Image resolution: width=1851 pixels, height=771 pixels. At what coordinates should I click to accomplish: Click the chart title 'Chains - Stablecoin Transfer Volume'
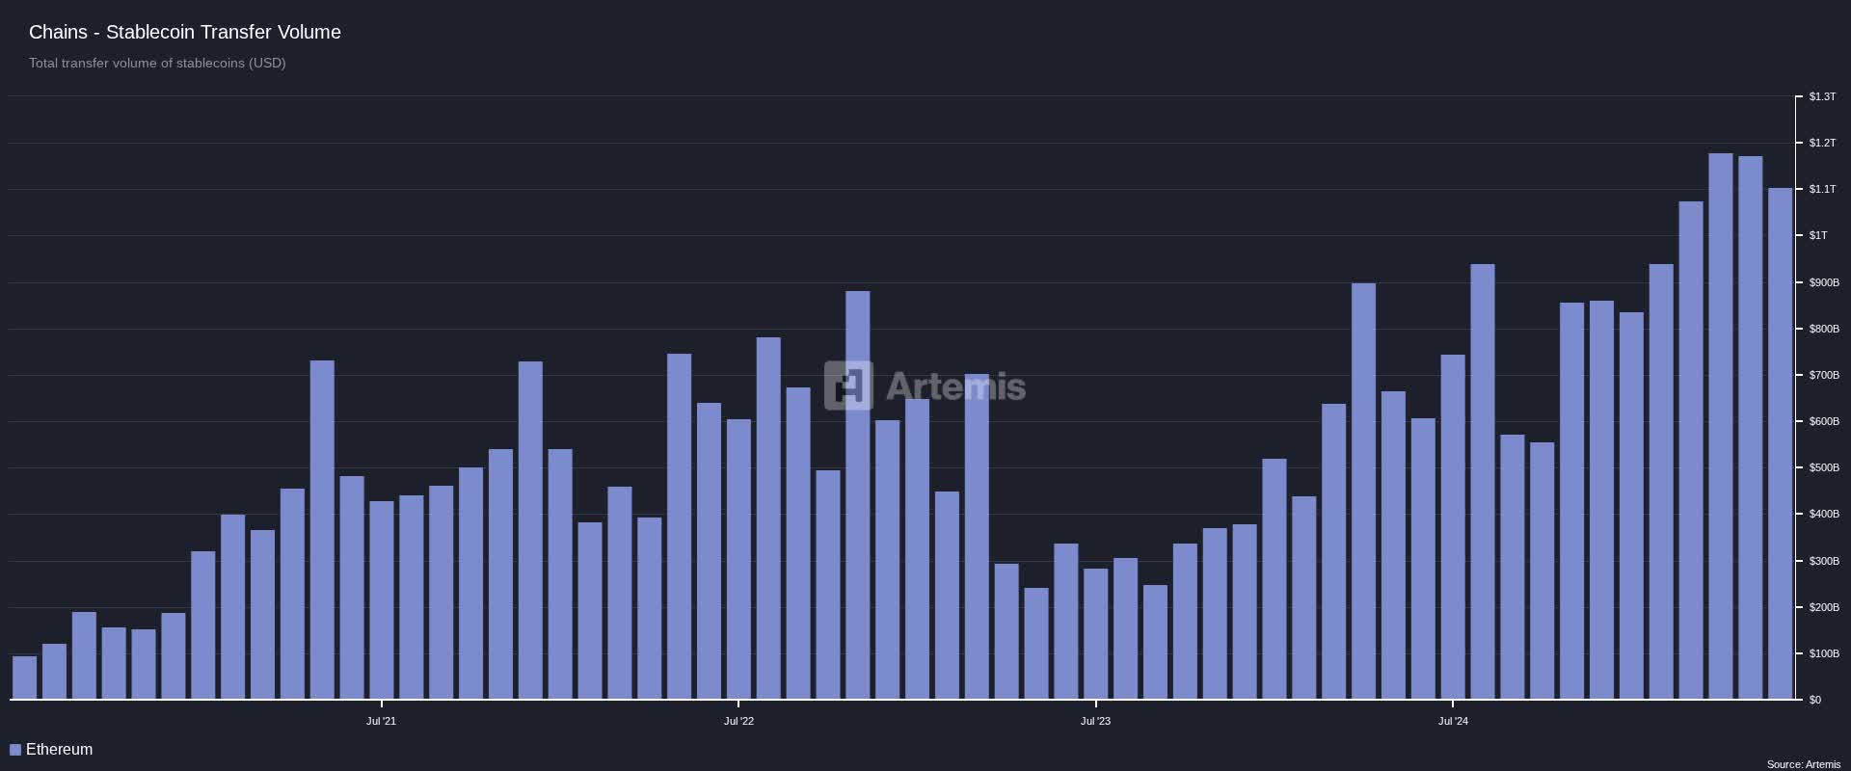click(185, 32)
